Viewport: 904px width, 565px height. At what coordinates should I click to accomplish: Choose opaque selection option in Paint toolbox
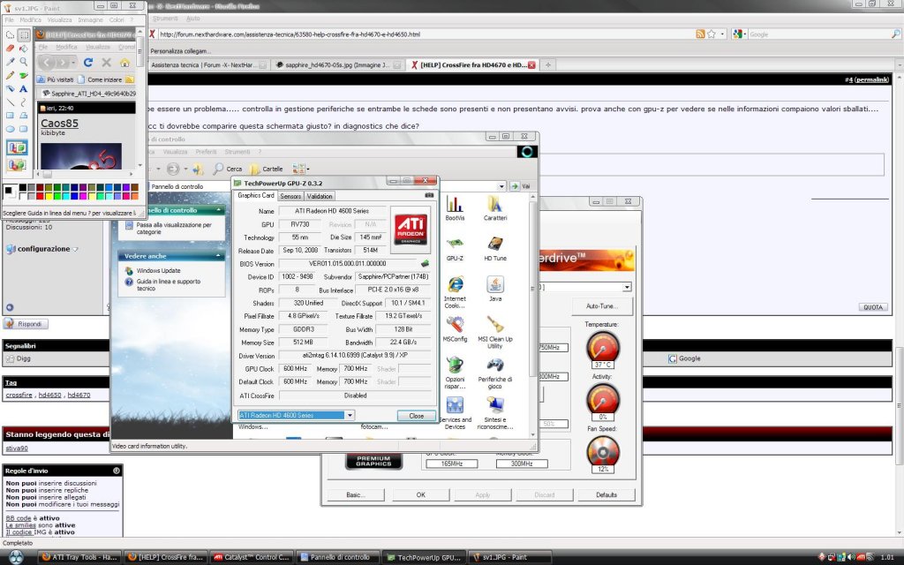coord(17,147)
